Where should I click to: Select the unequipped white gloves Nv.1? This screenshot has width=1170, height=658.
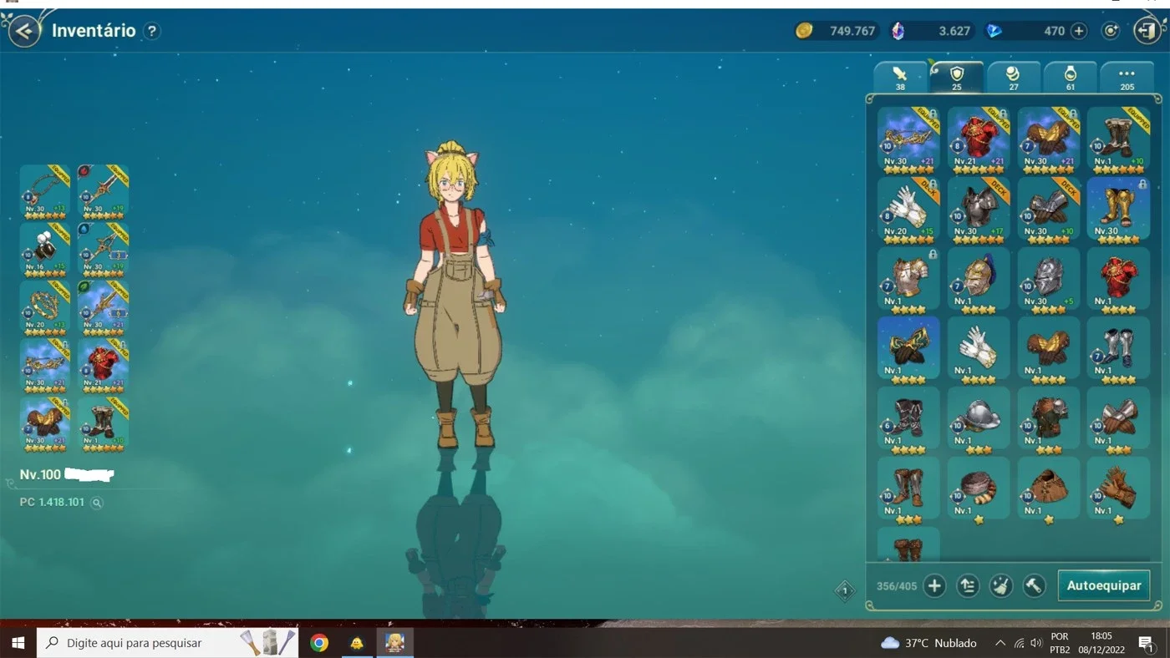point(979,349)
